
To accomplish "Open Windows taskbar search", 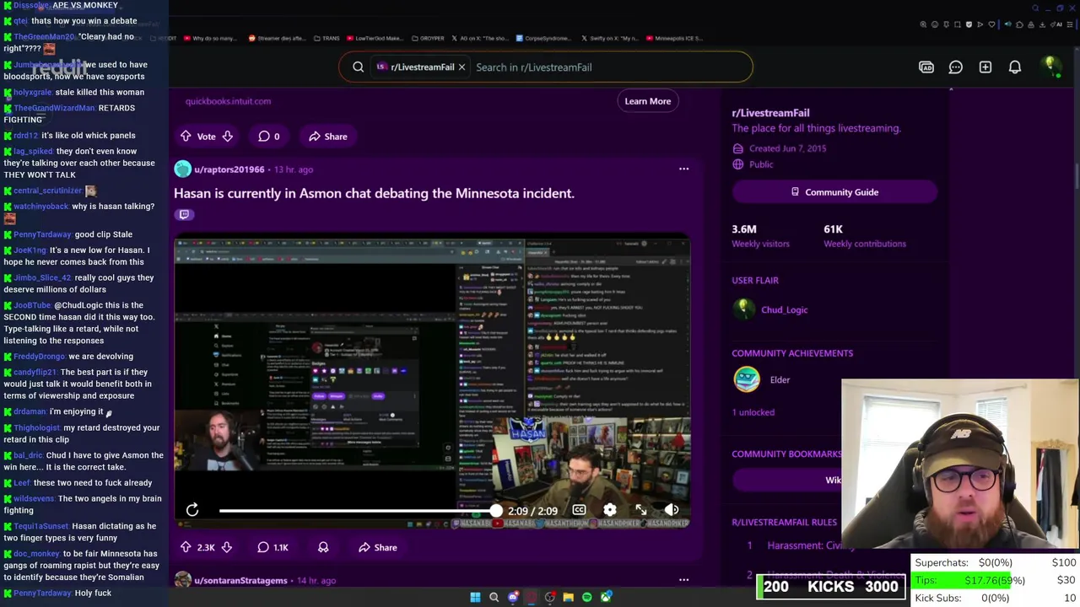I will point(494,597).
